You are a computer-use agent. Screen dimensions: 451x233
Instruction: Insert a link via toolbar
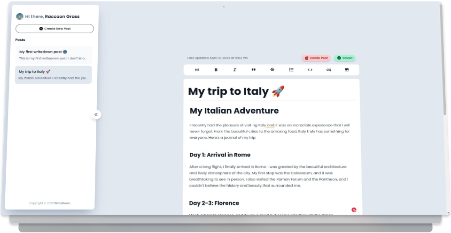[329, 70]
